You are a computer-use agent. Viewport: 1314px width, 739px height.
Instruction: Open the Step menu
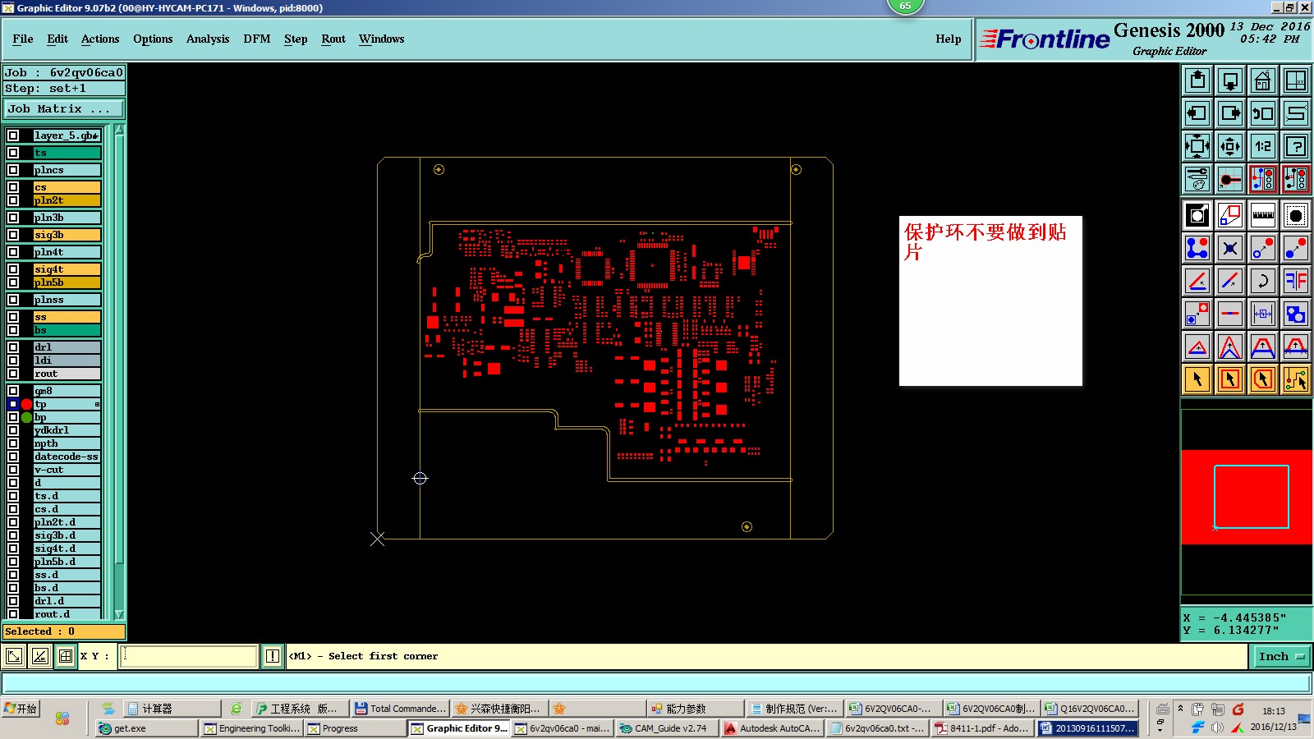pos(296,39)
